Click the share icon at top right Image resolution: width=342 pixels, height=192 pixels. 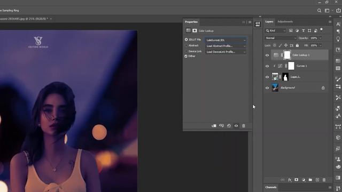[338, 10]
